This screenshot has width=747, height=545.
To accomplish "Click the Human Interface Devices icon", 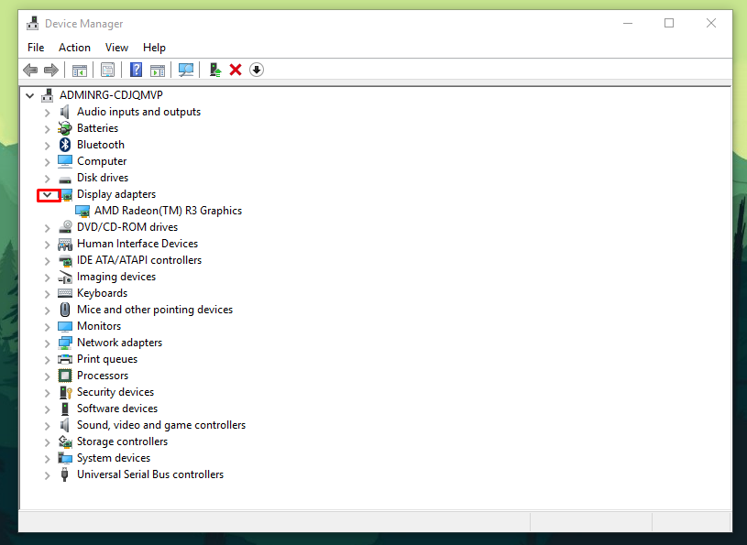I will click(65, 244).
